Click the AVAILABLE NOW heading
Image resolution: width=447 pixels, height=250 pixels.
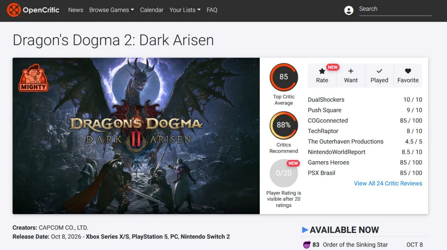click(344, 230)
